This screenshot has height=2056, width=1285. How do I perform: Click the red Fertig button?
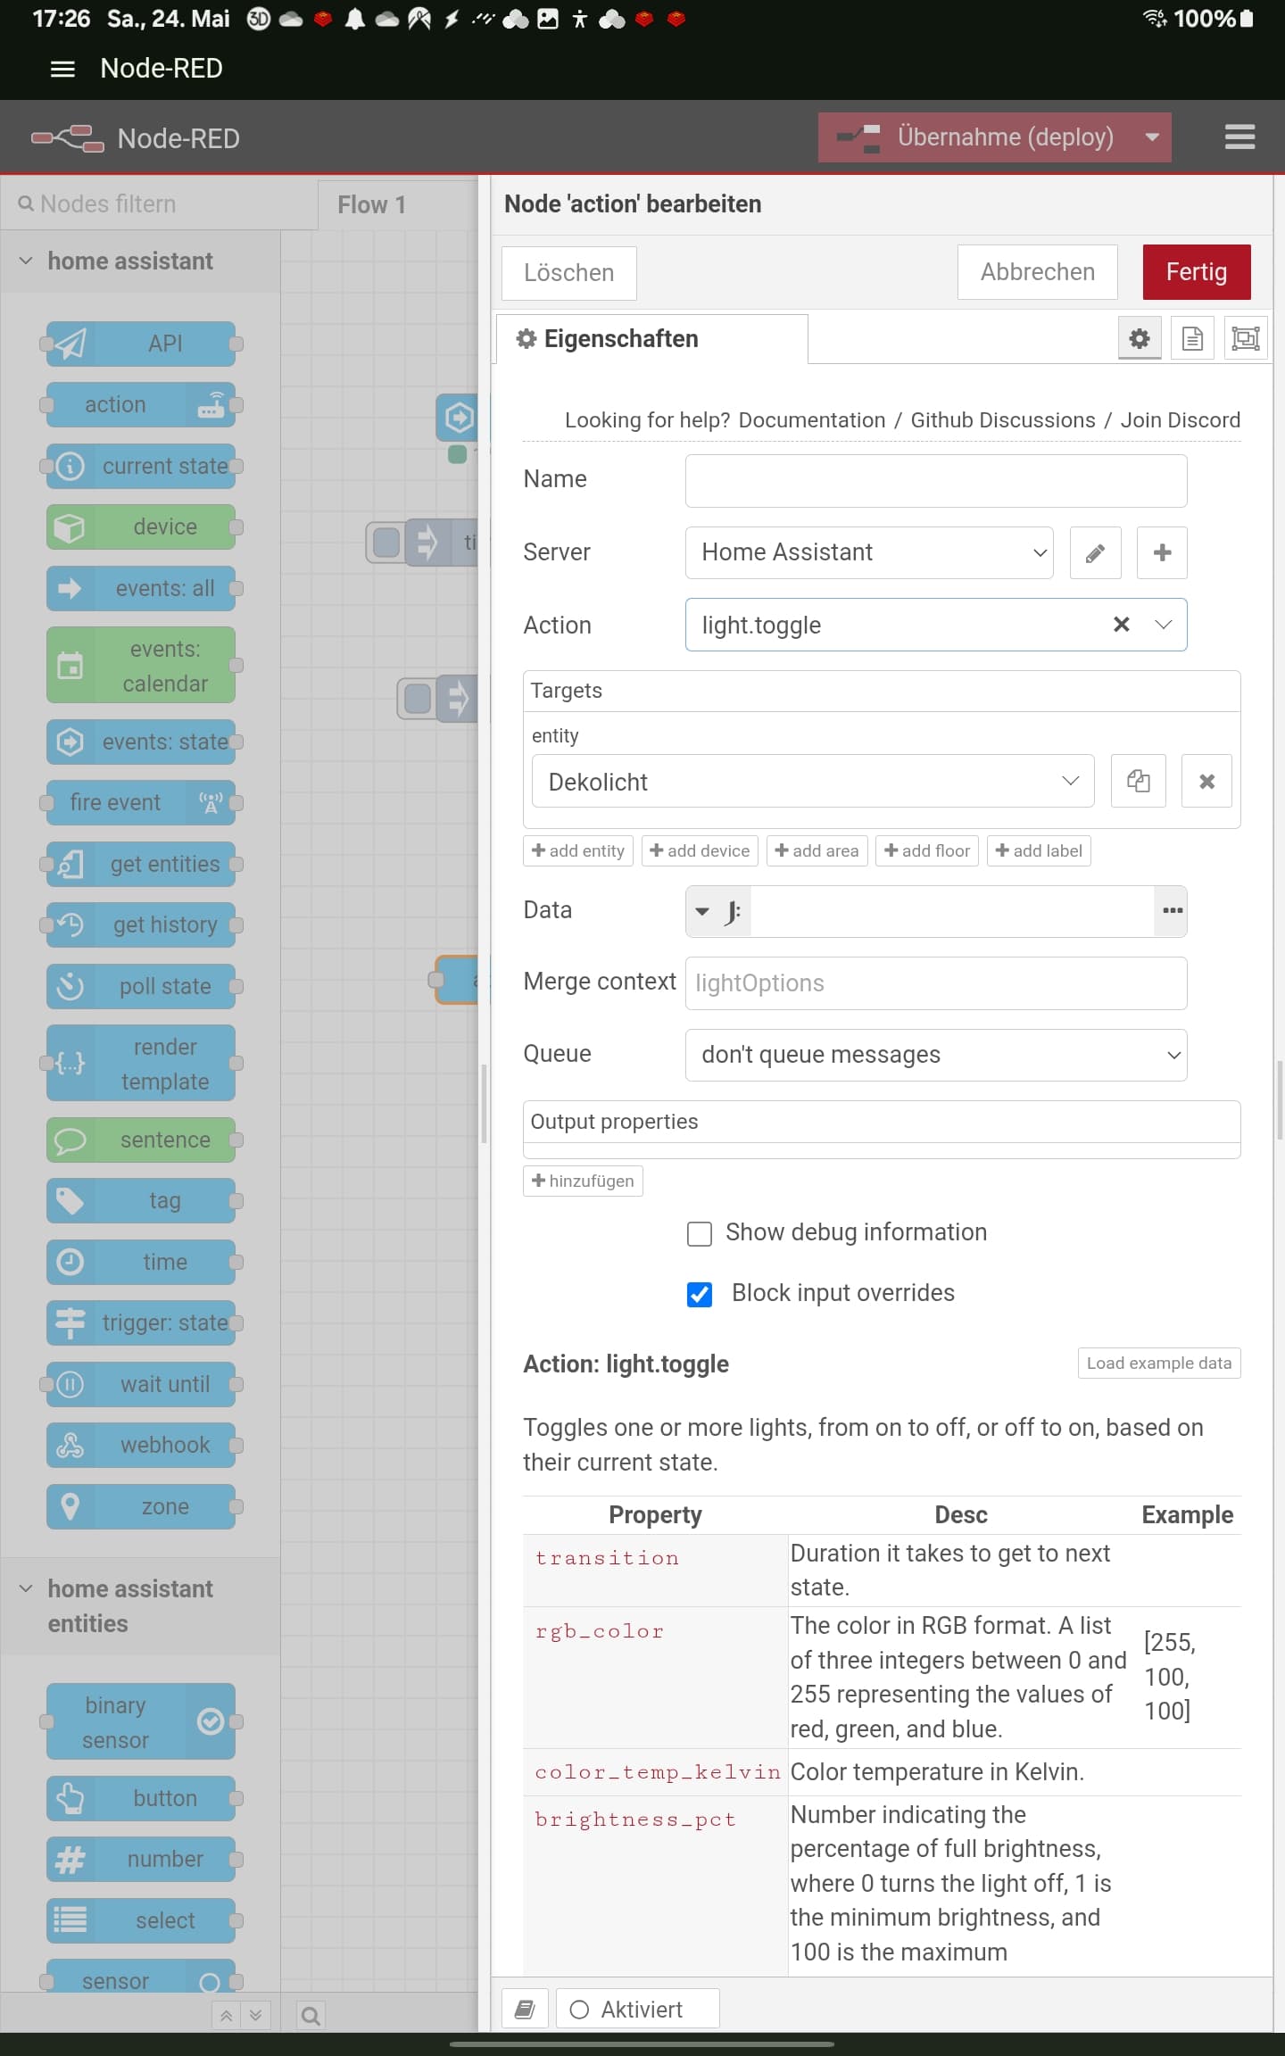point(1197,272)
